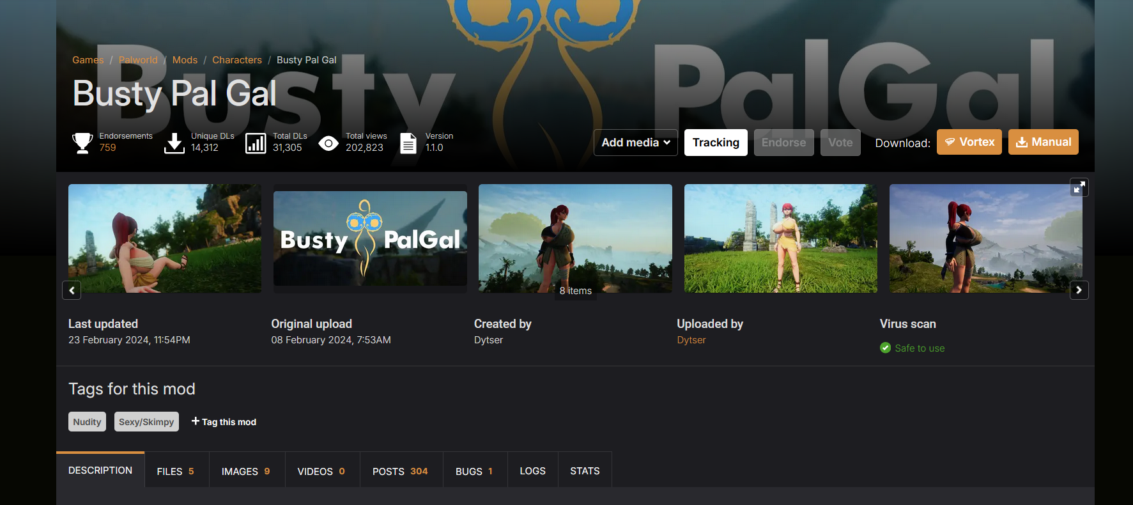Click the Vote button
The height and width of the screenshot is (505, 1133).
[x=840, y=143]
